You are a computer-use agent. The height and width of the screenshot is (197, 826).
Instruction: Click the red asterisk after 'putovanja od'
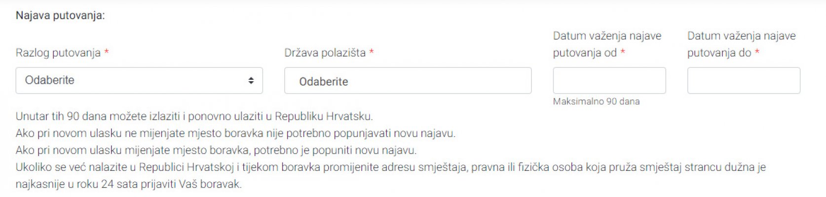coord(623,52)
